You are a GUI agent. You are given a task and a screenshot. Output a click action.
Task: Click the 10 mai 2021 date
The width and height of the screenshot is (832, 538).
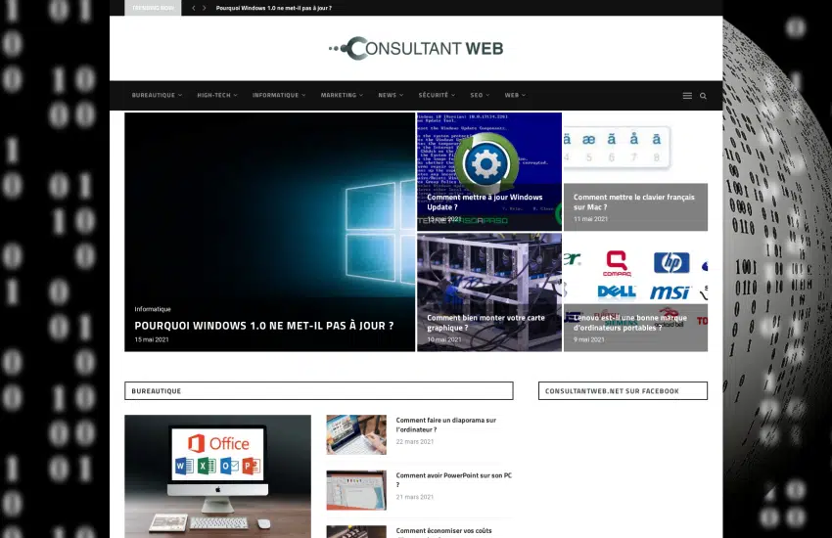tap(444, 339)
